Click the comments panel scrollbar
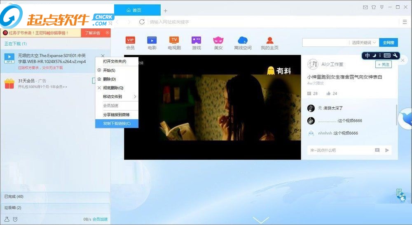The height and width of the screenshot is (225, 412). 396,115
